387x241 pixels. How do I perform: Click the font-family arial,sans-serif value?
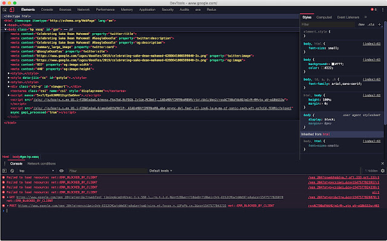pyautogui.click(x=345, y=84)
